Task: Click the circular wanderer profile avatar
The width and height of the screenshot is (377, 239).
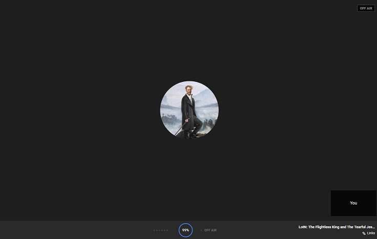Action: click(x=190, y=110)
